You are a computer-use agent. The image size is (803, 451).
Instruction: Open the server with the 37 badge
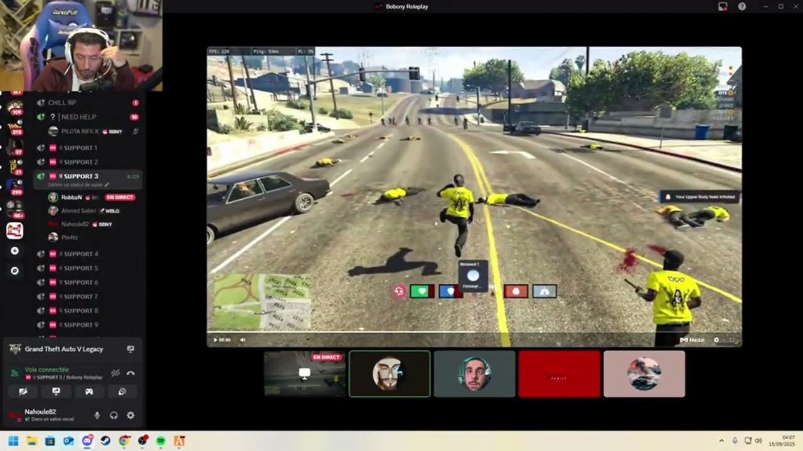15,147
